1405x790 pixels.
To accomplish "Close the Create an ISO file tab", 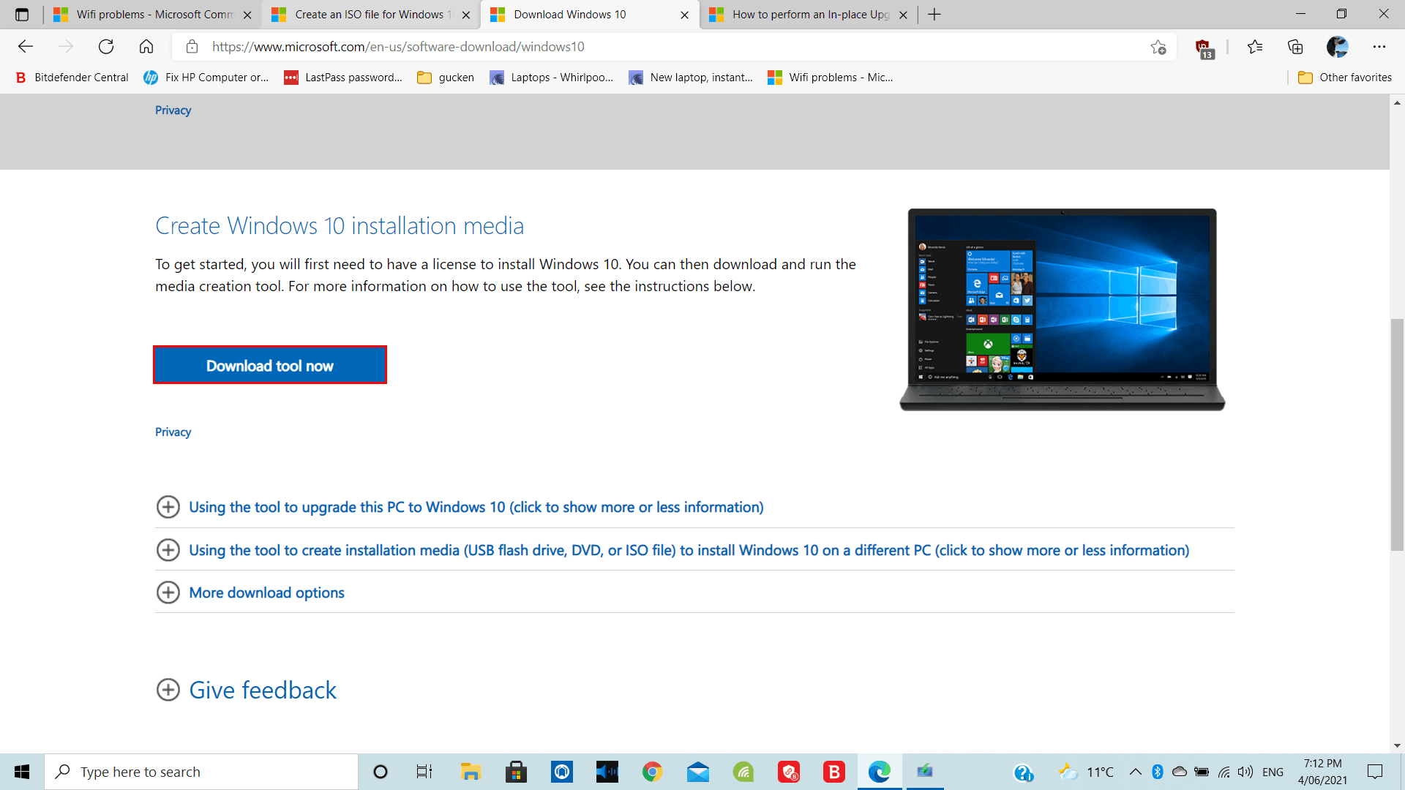I will 466,15.
